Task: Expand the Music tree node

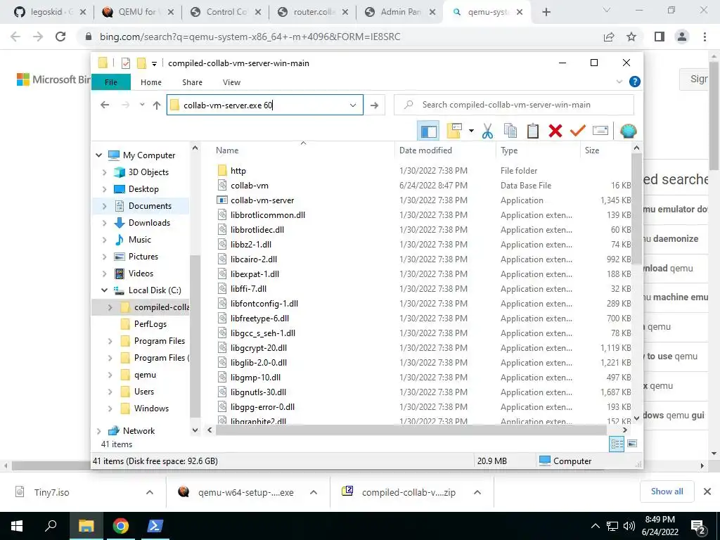Action: 104,240
